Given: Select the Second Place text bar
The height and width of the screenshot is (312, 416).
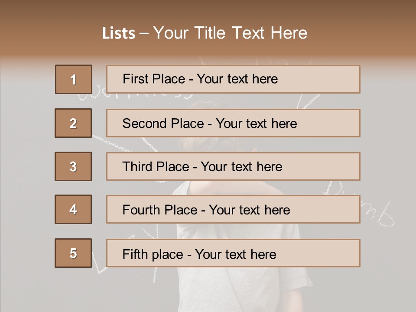Looking at the screenshot, I should coord(233,123).
